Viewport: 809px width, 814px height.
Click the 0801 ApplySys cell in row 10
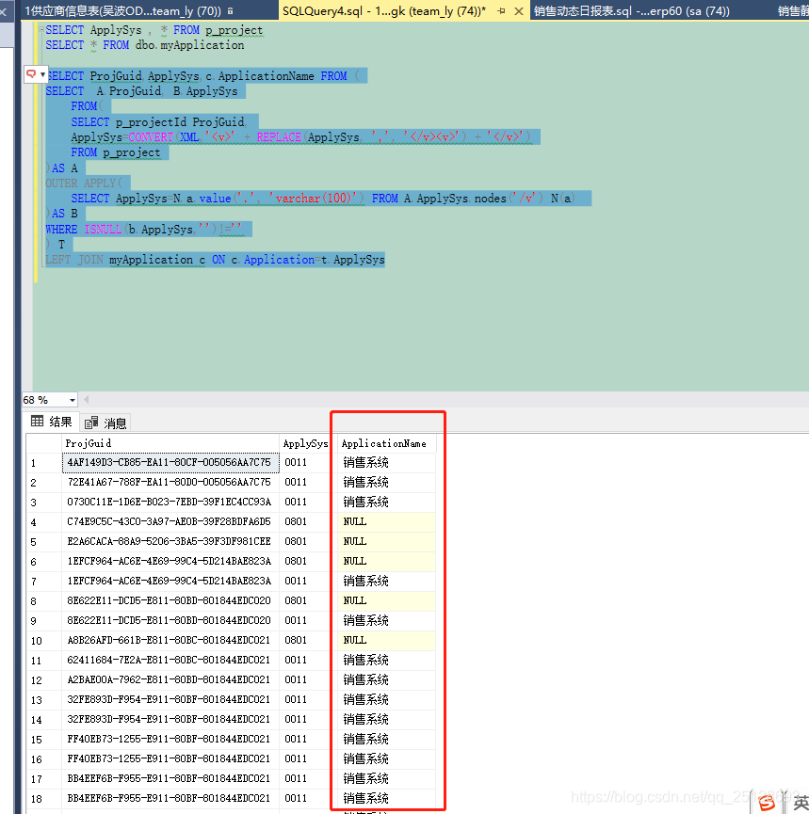pyautogui.click(x=305, y=640)
